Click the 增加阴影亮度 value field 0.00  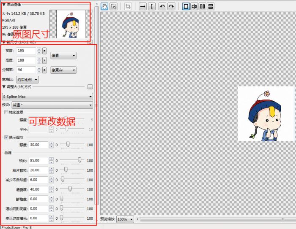(38, 209)
